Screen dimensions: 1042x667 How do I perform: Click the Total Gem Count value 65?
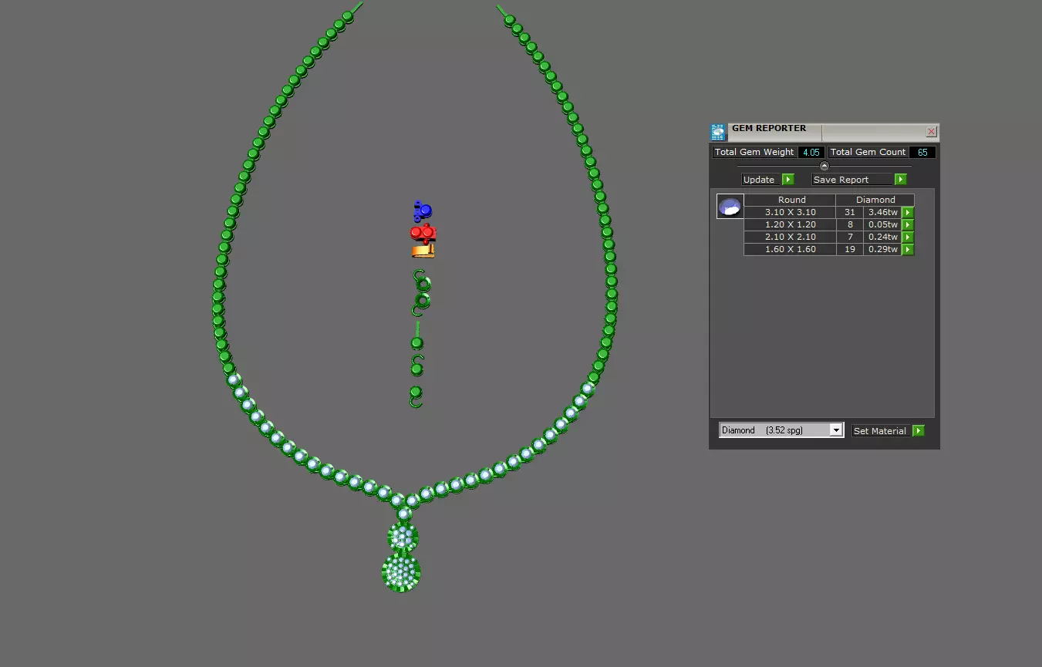click(922, 152)
